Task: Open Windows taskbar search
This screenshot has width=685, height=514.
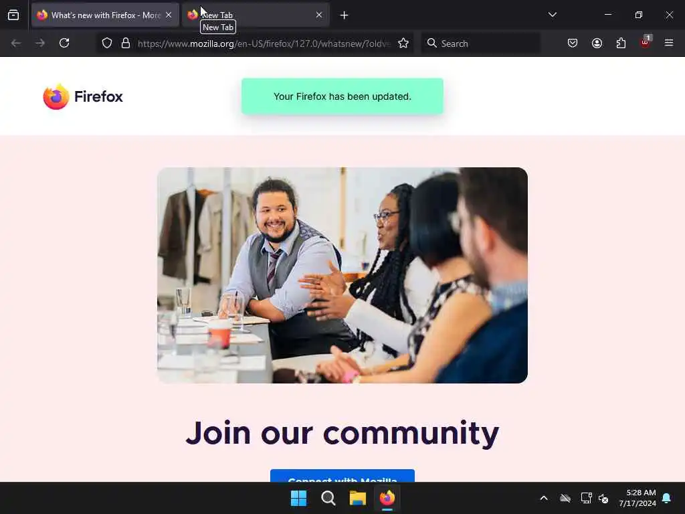Action: click(328, 498)
